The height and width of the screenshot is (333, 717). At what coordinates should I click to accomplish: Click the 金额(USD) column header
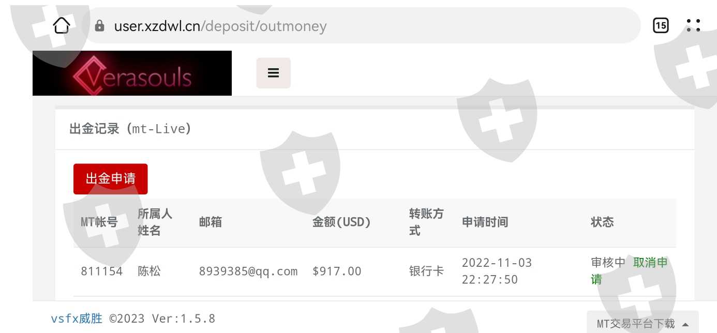[x=342, y=222]
